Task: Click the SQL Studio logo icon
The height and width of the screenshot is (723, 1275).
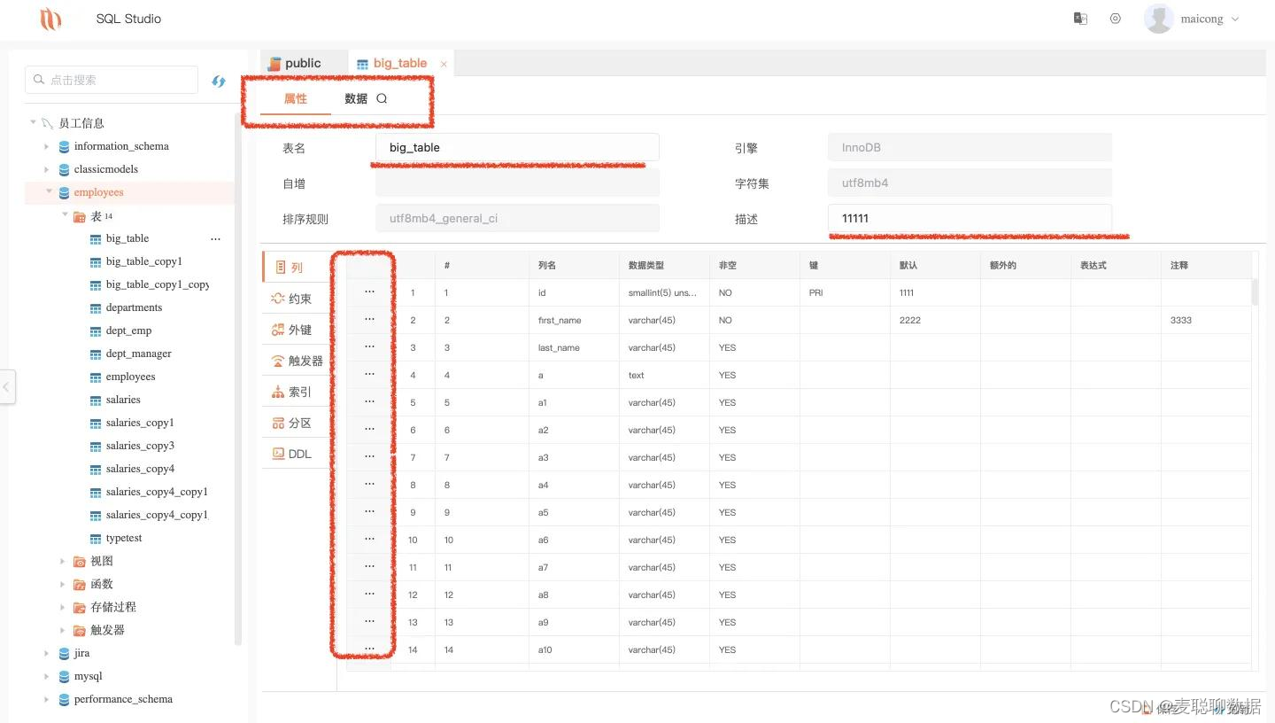Action: [50, 19]
